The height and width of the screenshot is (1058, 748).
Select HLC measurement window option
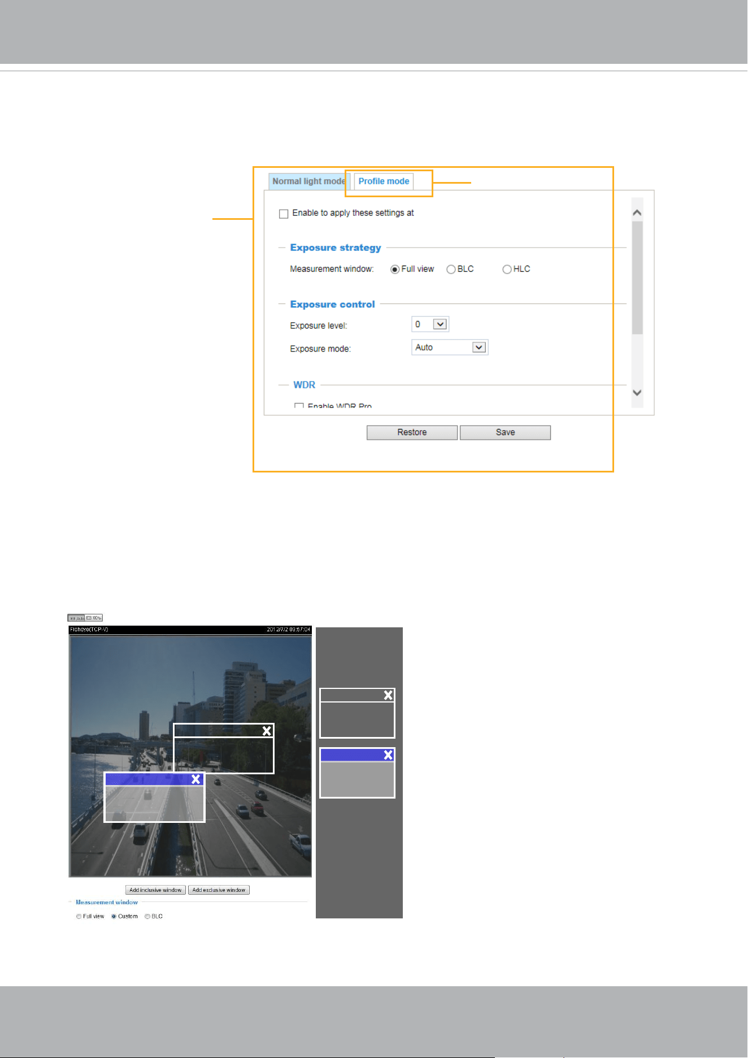coord(507,270)
